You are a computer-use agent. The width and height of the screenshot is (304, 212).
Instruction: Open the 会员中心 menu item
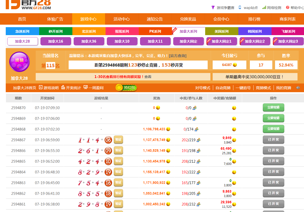point(221,19)
